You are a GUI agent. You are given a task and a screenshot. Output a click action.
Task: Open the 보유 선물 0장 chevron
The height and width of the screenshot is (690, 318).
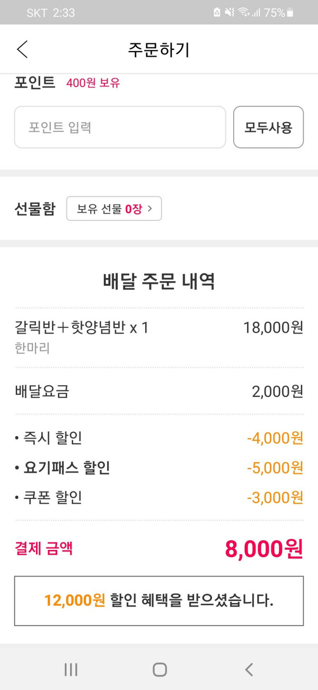(x=149, y=209)
